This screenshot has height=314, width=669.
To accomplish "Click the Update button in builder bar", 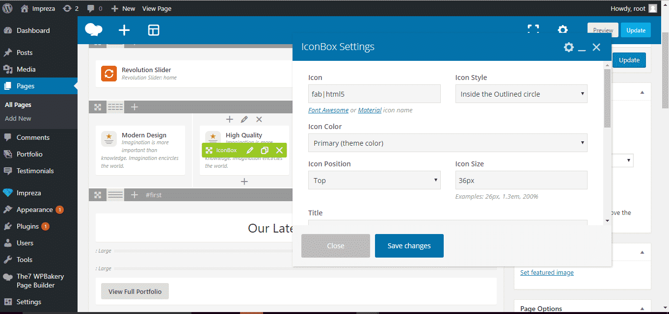I will tap(636, 30).
